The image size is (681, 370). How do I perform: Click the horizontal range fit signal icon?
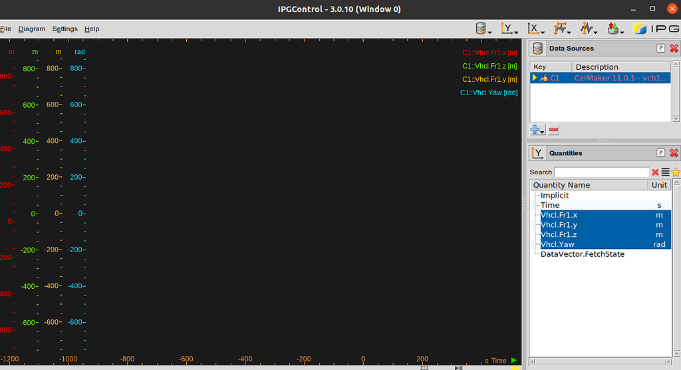coord(563,29)
